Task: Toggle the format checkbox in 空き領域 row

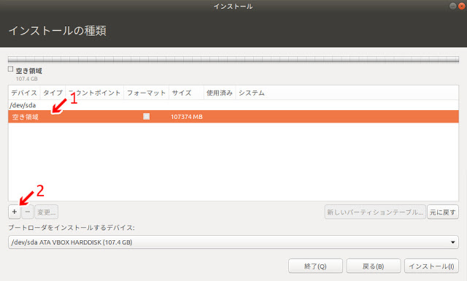Action: [146, 116]
